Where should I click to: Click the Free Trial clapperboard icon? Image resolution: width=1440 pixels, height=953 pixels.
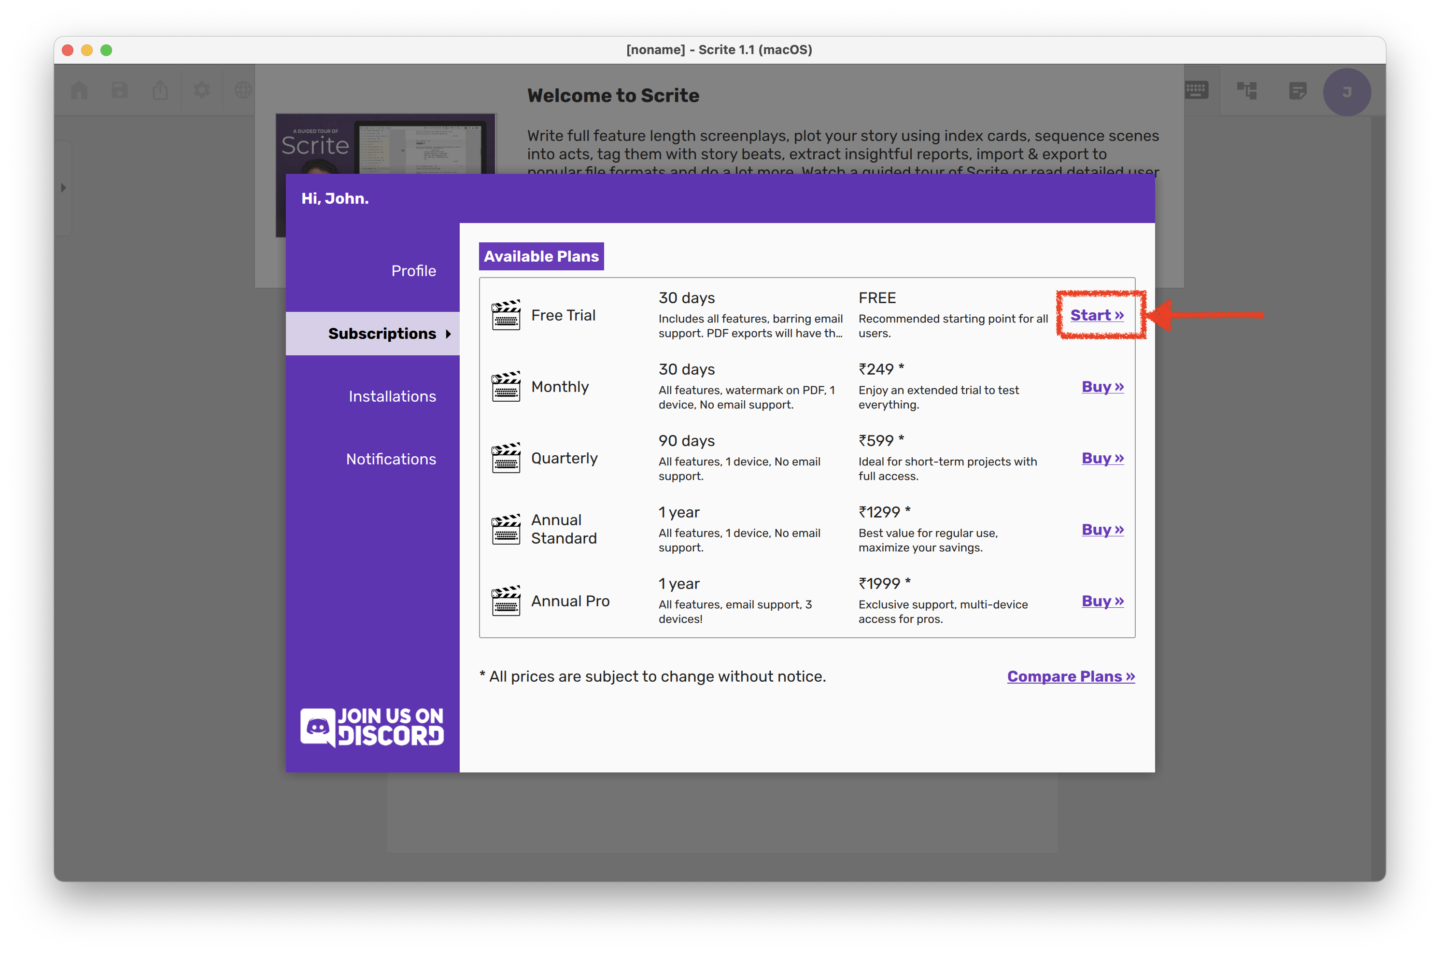[506, 315]
